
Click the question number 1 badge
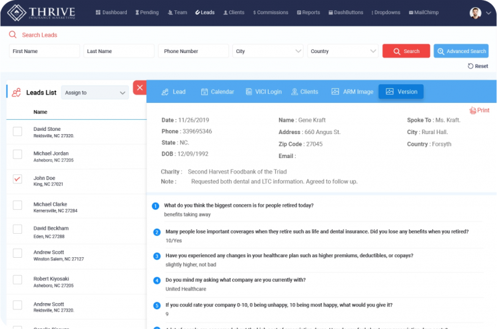pyautogui.click(x=155, y=206)
